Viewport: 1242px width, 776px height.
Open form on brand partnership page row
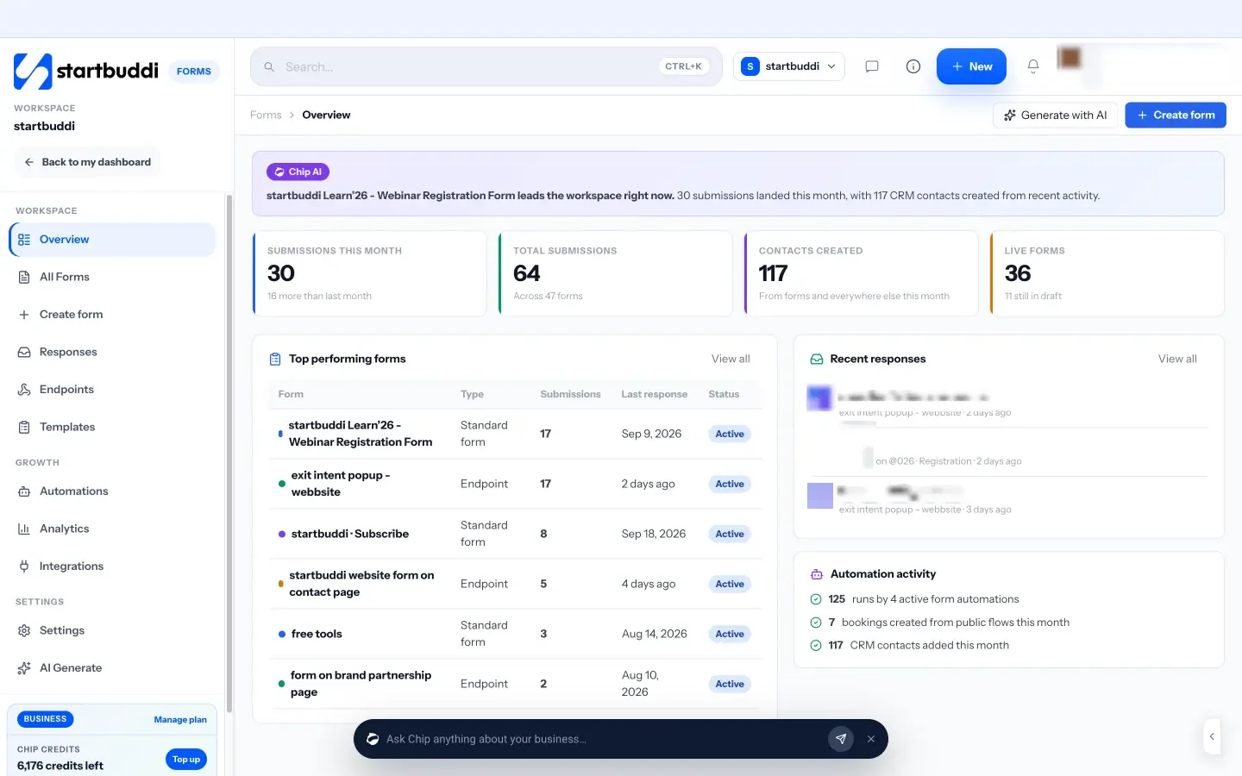pyautogui.click(x=516, y=684)
